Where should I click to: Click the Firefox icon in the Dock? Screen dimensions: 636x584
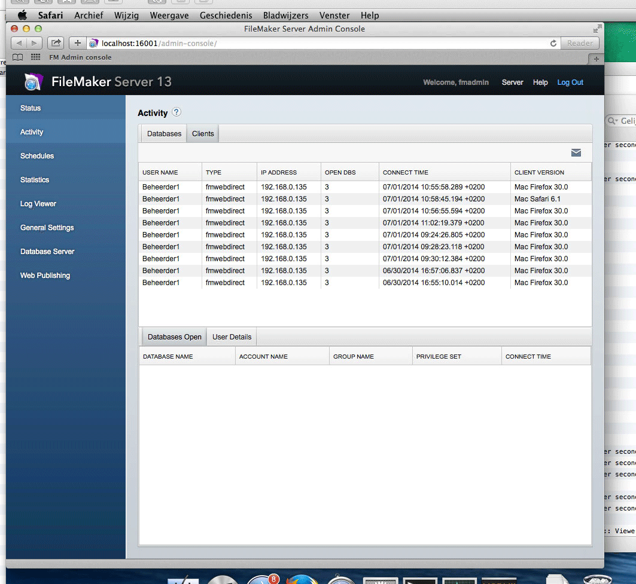pyautogui.click(x=302, y=580)
